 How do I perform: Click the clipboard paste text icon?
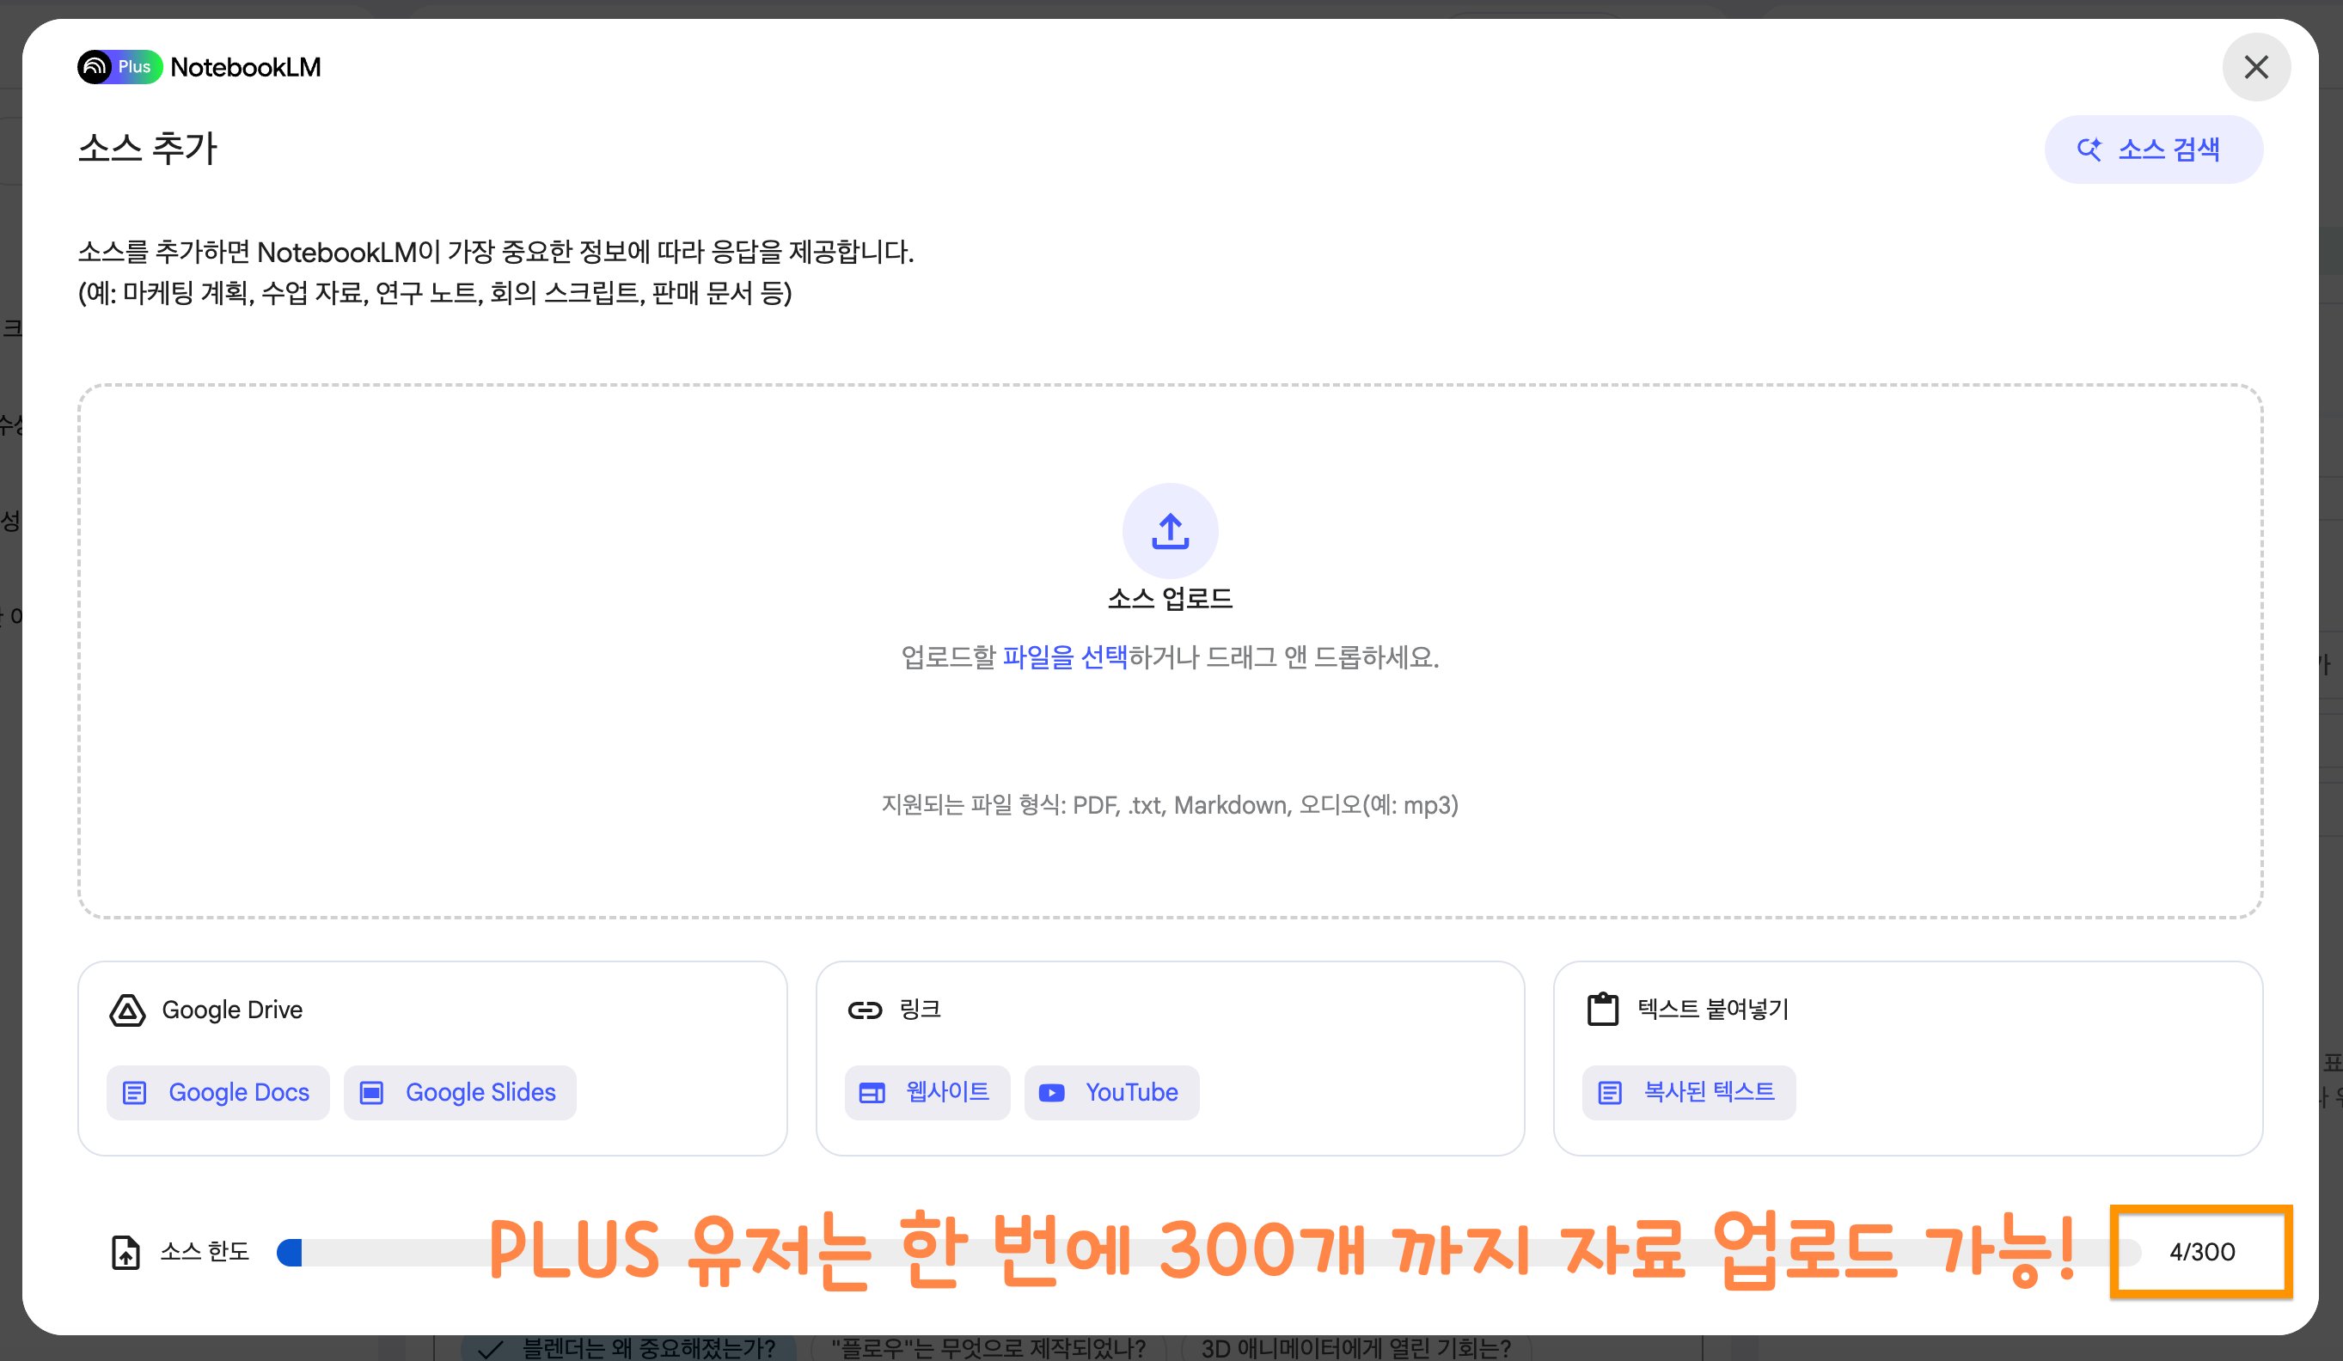tap(1602, 1010)
